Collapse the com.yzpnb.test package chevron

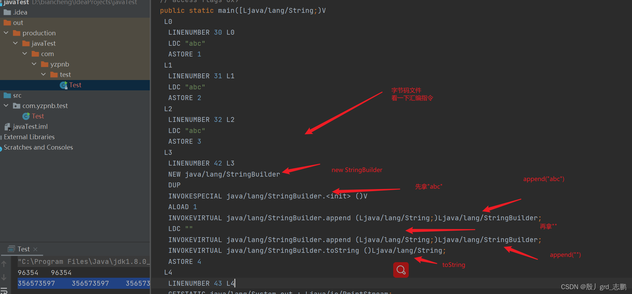pyautogui.click(x=6, y=106)
